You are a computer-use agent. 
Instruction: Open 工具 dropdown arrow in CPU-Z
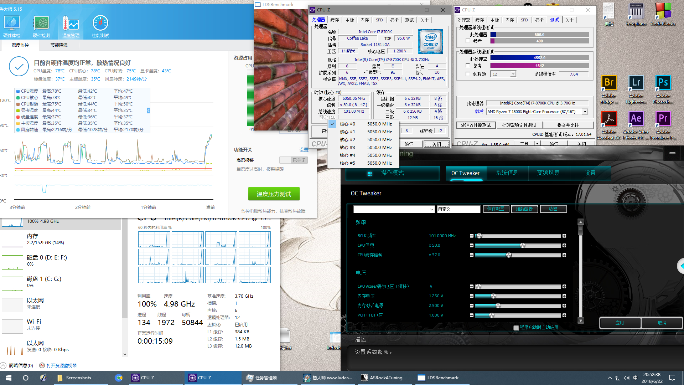click(x=537, y=144)
